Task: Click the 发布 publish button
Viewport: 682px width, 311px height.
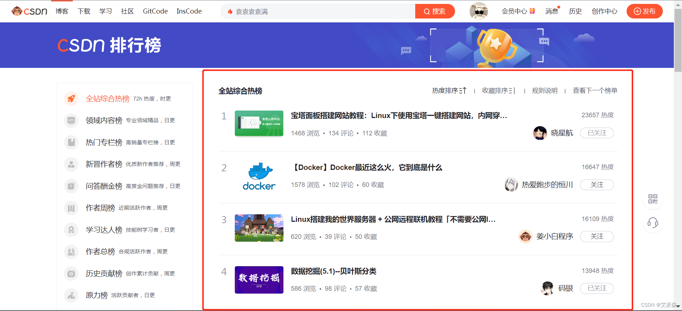Action: pos(645,11)
